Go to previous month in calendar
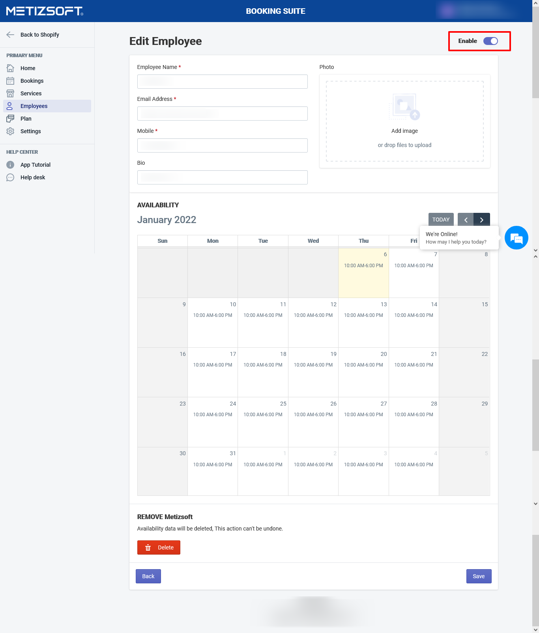Image resolution: width=539 pixels, height=633 pixels. (x=466, y=220)
